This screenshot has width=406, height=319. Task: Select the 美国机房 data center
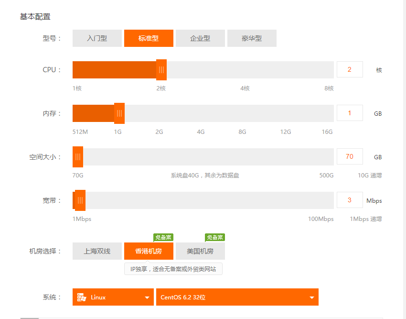click(x=200, y=251)
